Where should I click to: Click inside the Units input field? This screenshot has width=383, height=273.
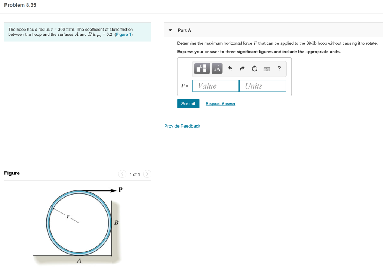point(262,86)
